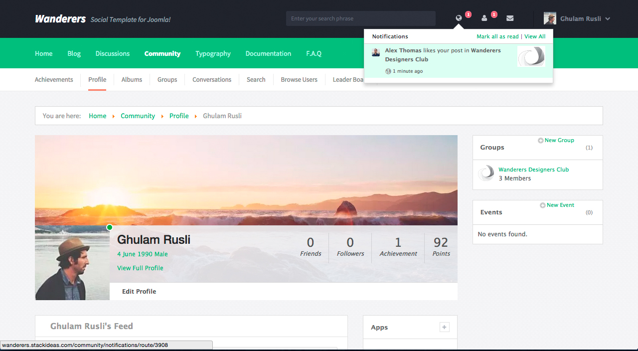This screenshot has height=351, width=638.
Task: Open Wanderers Designers Club group link
Action: pyautogui.click(x=533, y=170)
